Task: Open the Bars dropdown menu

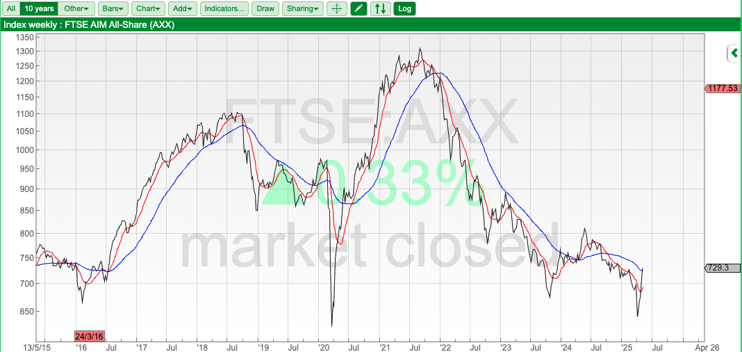Action: 113,8
